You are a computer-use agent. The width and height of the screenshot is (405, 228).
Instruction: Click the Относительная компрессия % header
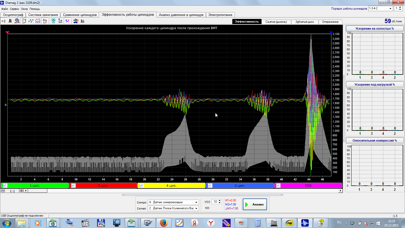pos(375,141)
